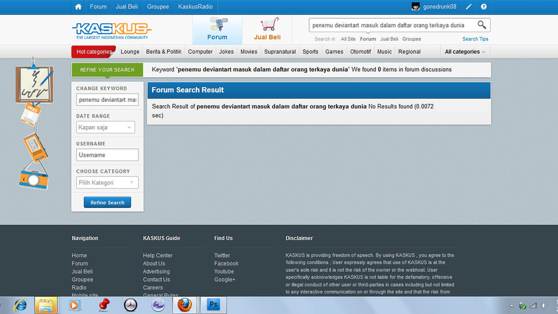Click the red pushpin taskbar icon
Image resolution: width=558 pixels, height=314 pixels.
[x=104, y=305]
